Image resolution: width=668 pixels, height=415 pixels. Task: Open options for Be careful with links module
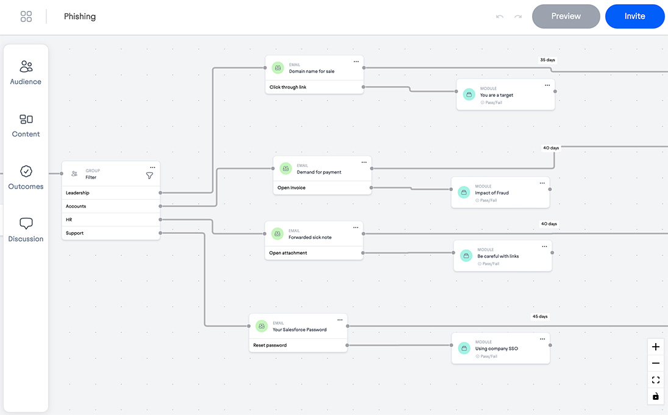[x=544, y=247]
